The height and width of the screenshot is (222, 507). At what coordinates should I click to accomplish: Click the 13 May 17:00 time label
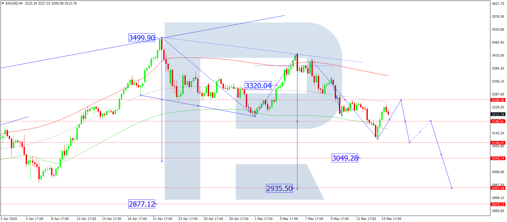(x=366, y=219)
